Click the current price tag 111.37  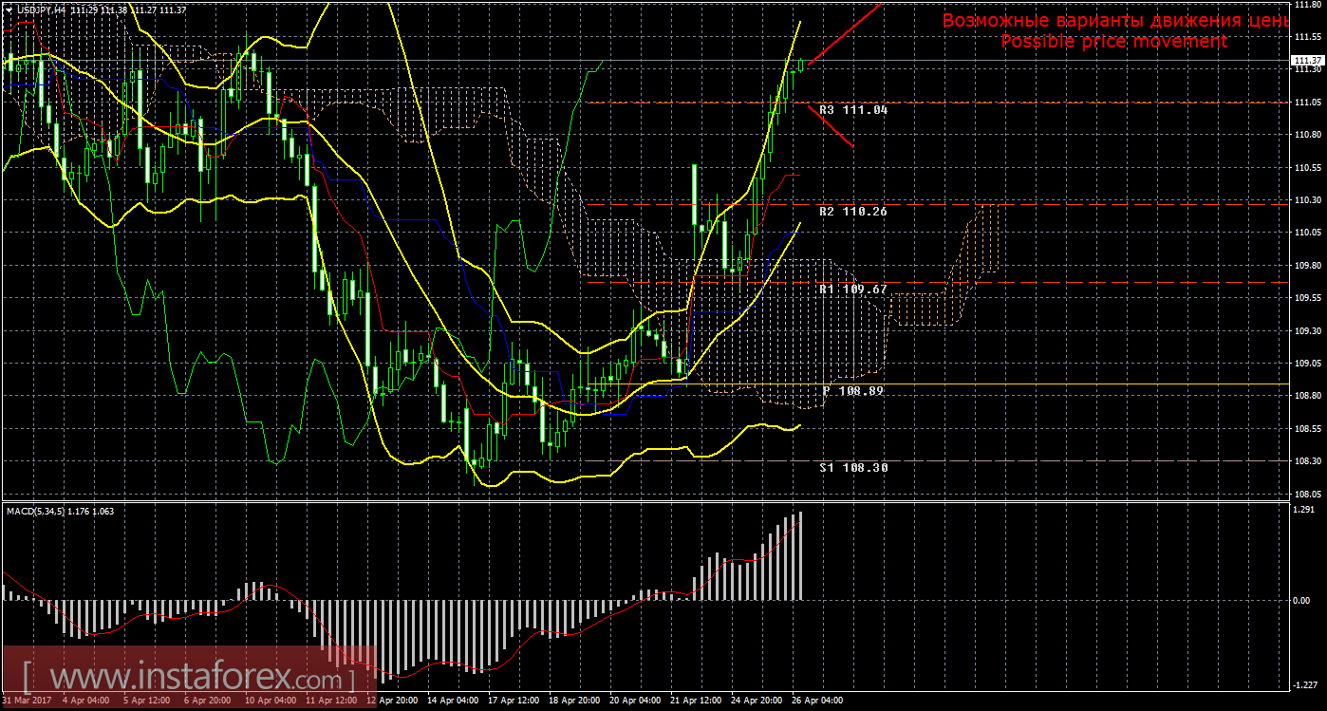[1307, 60]
